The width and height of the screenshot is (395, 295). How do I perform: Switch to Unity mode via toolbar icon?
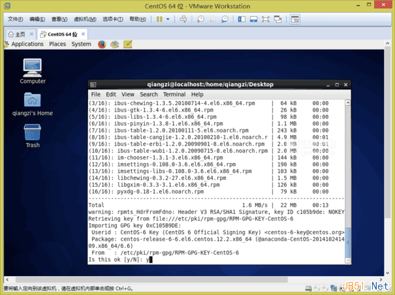click(277, 19)
